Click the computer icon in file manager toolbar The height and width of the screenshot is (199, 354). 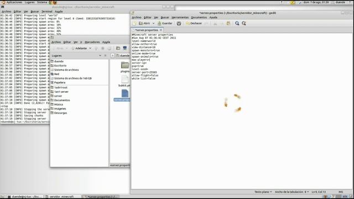point(125,48)
